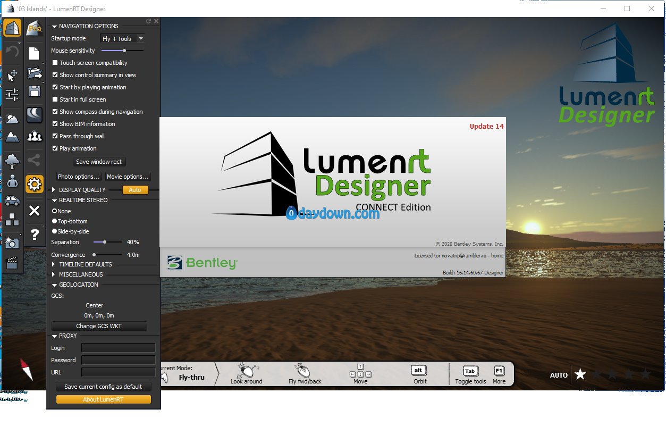Screen dimensions: 666x426
Task: Toggle Pass through wall checkbox
Action: click(x=55, y=136)
